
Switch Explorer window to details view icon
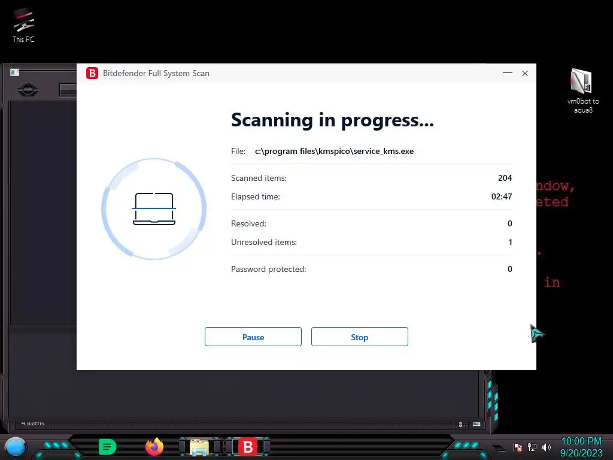tap(462, 425)
